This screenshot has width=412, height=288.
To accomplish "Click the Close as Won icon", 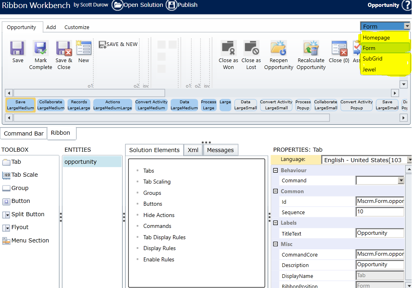I will click(x=228, y=48).
